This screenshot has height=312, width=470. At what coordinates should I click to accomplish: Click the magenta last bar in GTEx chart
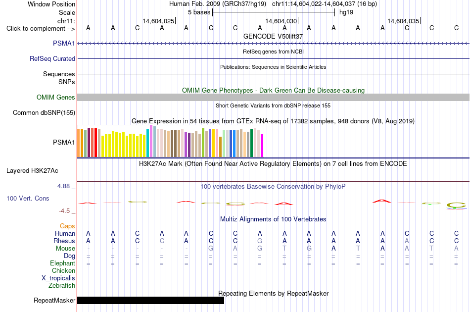262,146
